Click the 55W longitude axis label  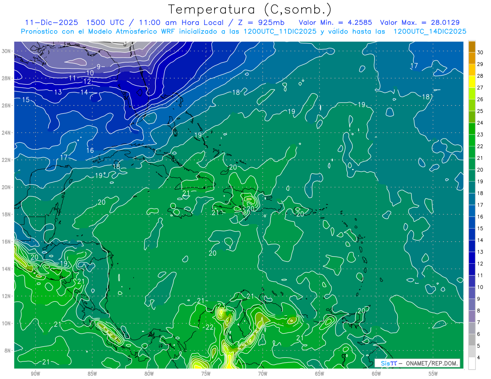pyautogui.click(x=433, y=374)
